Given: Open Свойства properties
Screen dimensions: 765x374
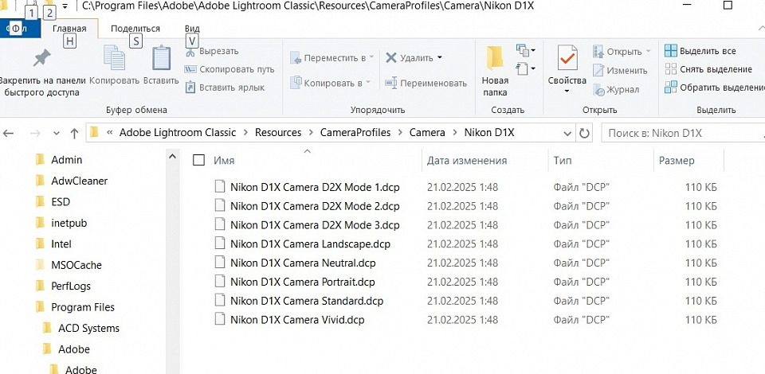Looking at the screenshot, I should click(x=567, y=64).
